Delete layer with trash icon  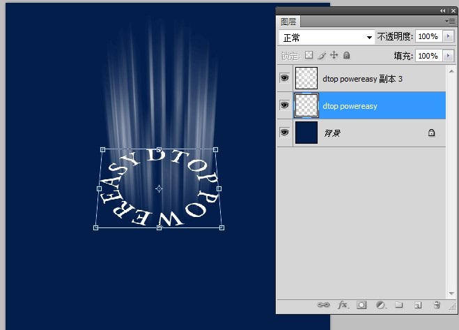point(437,305)
